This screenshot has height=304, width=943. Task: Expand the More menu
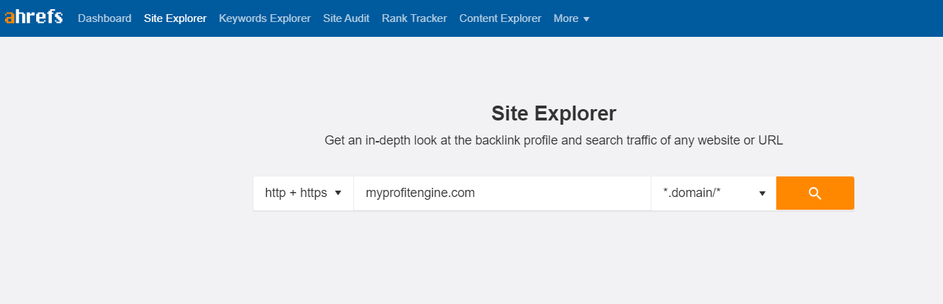pos(571,18)
